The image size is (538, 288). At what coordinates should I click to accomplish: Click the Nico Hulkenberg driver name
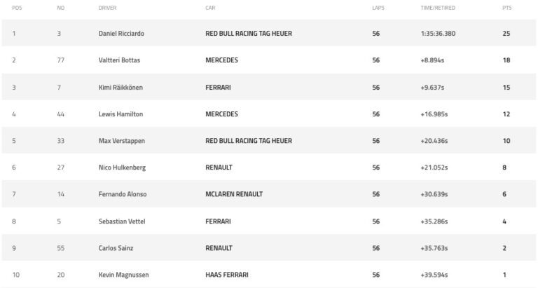[x=122, y=167]
